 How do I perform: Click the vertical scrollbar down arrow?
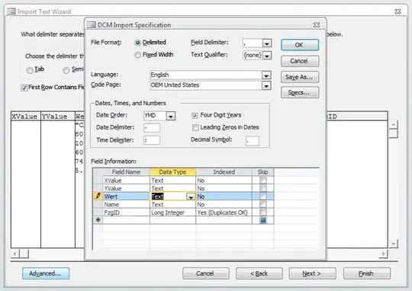(x=394, y=244)
